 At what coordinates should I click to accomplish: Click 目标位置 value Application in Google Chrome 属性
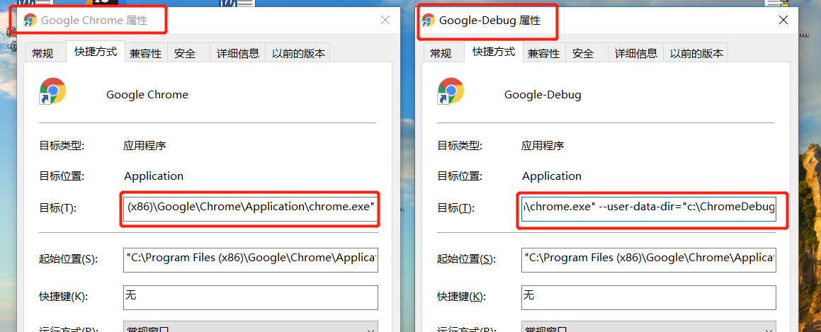coord(154,176)
